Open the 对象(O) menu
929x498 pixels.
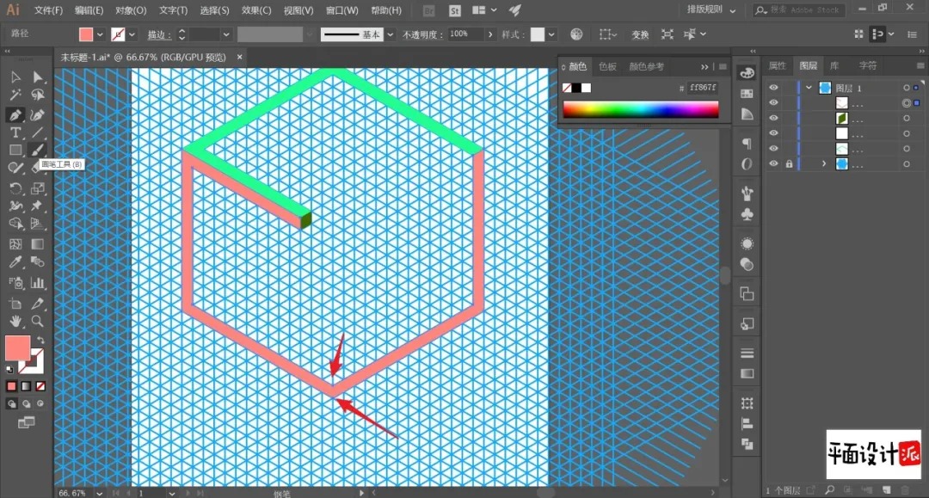coord(131,10)
